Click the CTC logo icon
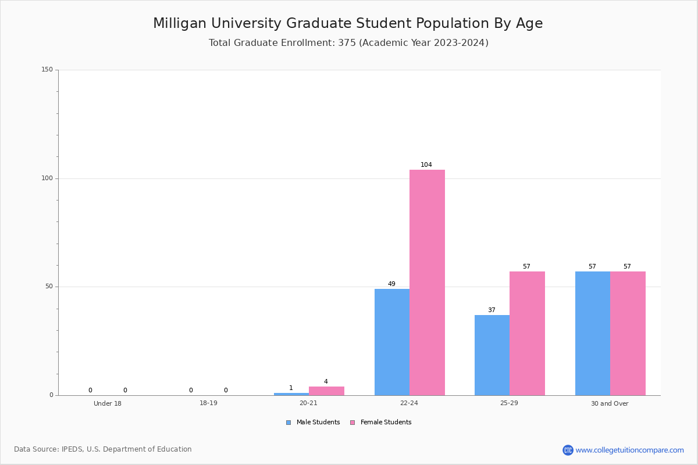The image size is (698, 465). 568,450
